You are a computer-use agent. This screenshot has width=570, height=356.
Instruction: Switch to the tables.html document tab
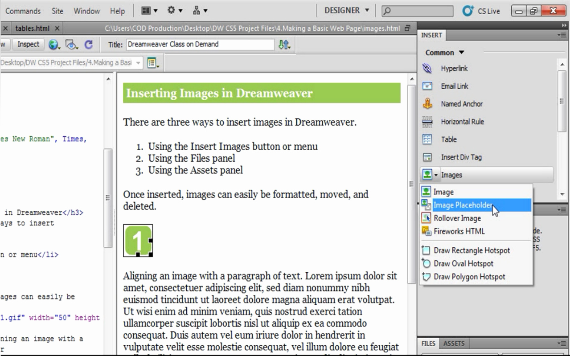(32, 28)
